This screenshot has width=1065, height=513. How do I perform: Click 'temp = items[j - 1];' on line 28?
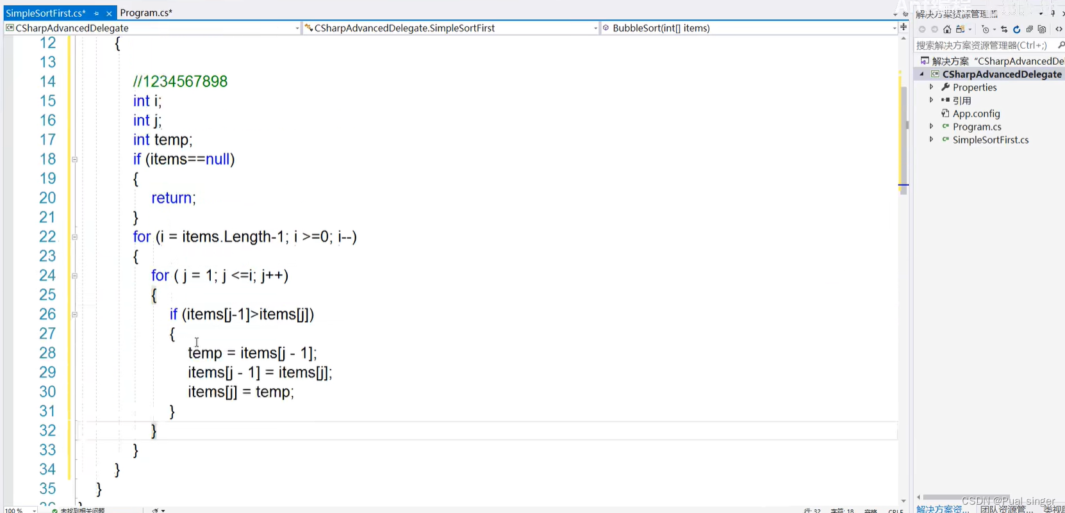click(252, 353)
